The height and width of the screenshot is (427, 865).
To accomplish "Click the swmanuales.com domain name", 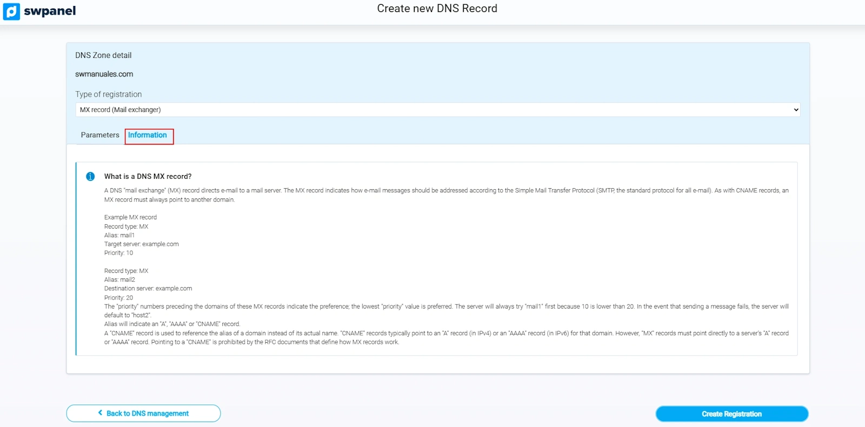I will [104, 74].
